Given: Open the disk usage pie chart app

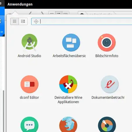Looking at the screenshot, I should click(107, 124).
